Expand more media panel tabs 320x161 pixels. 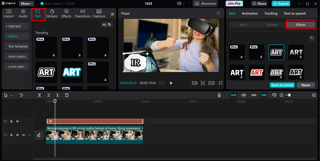112,14
